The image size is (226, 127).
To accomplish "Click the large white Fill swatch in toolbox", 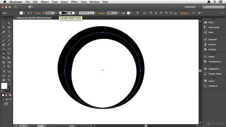I will (x=4, y=86).
